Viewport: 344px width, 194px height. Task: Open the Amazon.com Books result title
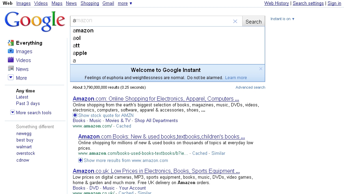point(162,137)
